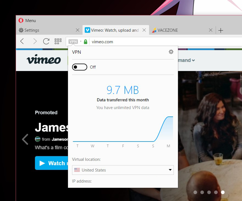Select the fourth carousel dot
Image resolution: width=242 pixels, height=201 pixels.
pos(216,192)
